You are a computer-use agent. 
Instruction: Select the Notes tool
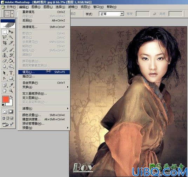tap(5, 85)
